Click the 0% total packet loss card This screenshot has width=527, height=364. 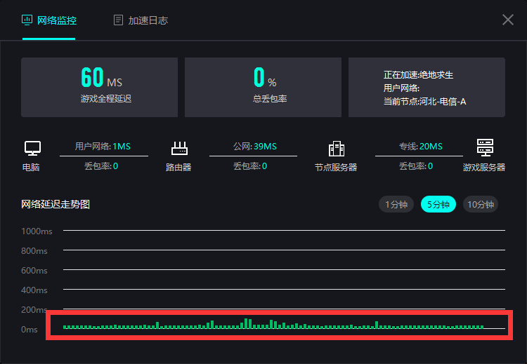263,87
